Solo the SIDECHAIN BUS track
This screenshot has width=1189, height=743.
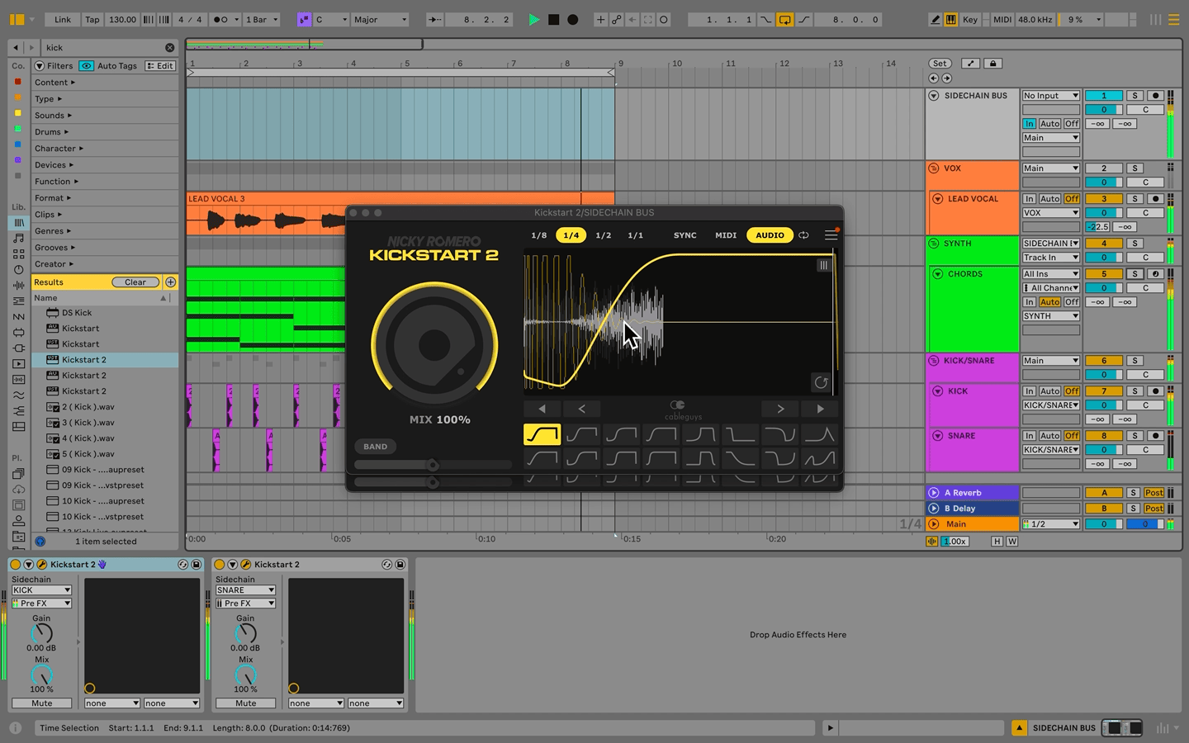point(1135,96)
